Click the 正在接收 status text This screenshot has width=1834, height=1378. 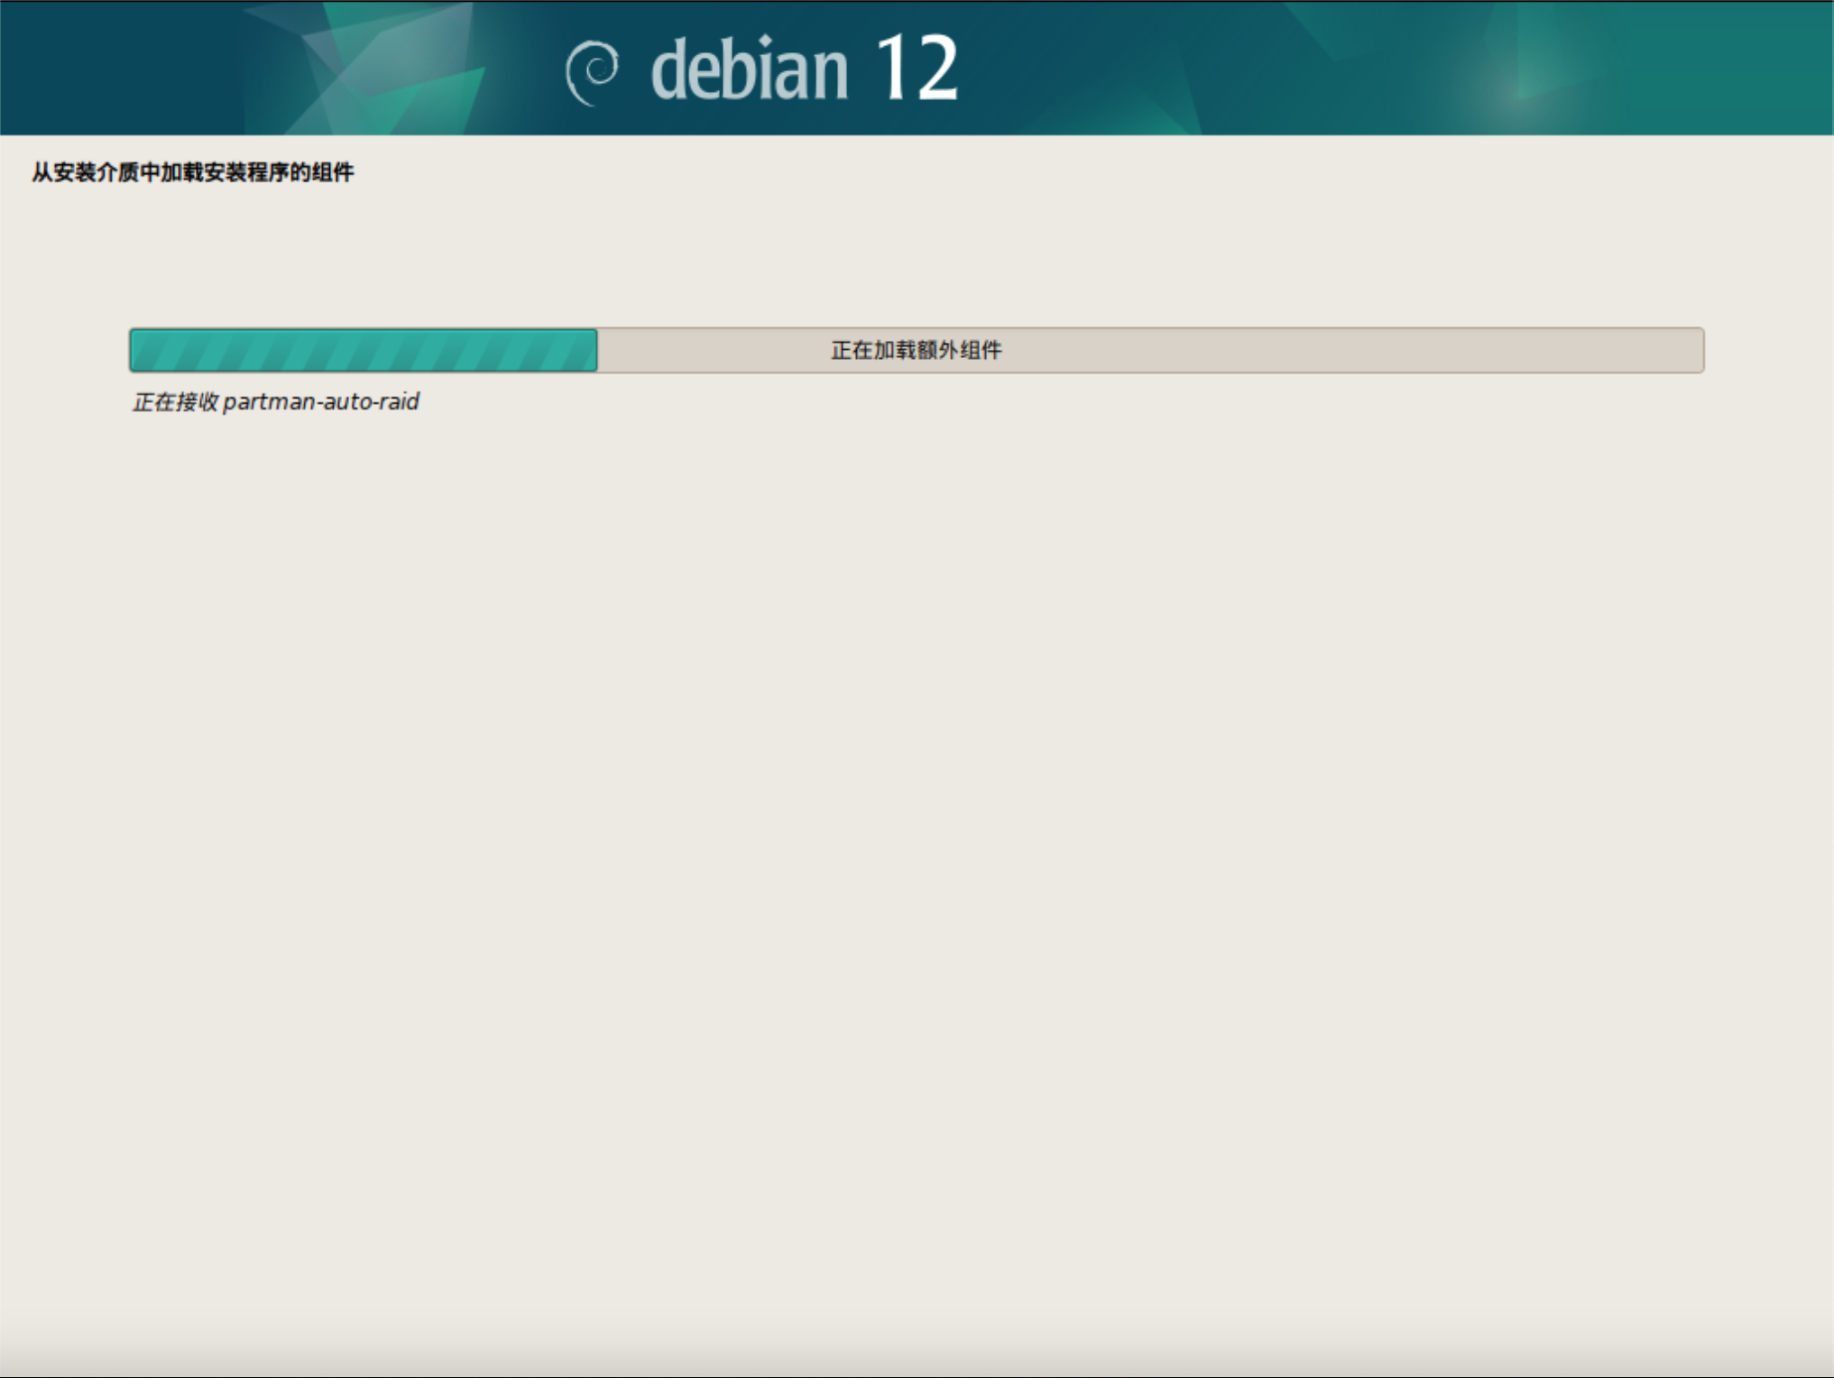point(176,401)
